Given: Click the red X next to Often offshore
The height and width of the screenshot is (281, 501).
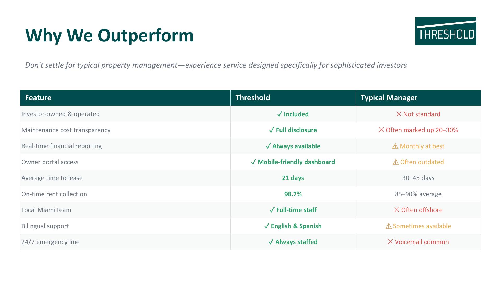Looking at the screenshot, I should 397,210.
